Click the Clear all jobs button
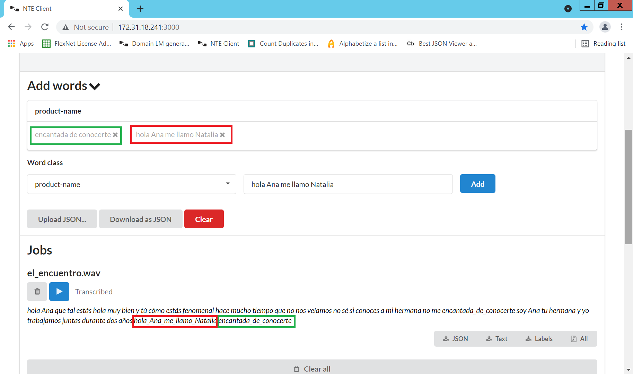Viewport: 633px width, 374px height. [312, 369]
